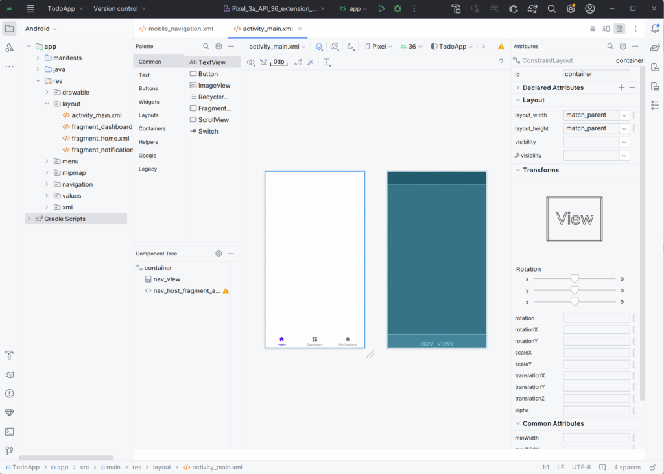Image resolution: width=664 pixels, height=474 pixels.
Task: Open the user account icon
Action: click(589, 8)
